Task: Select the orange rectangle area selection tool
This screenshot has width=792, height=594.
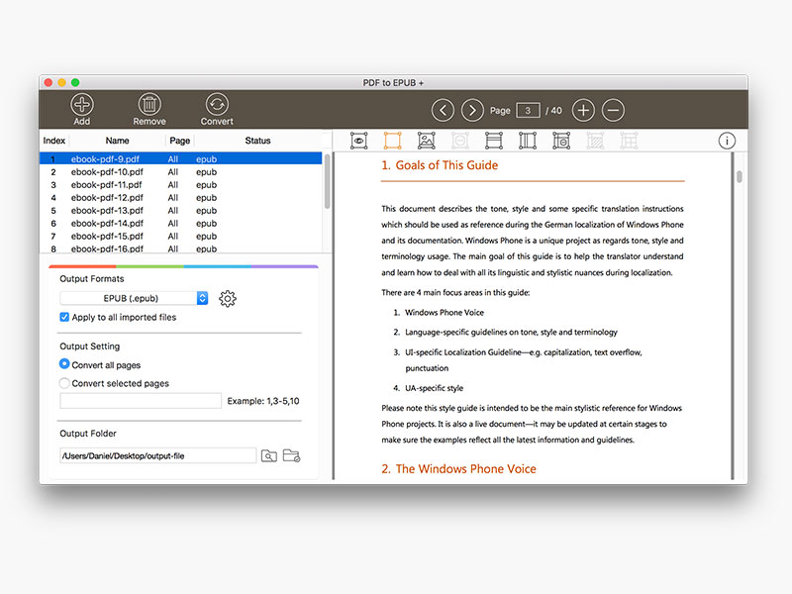Action: pos(392,141)
